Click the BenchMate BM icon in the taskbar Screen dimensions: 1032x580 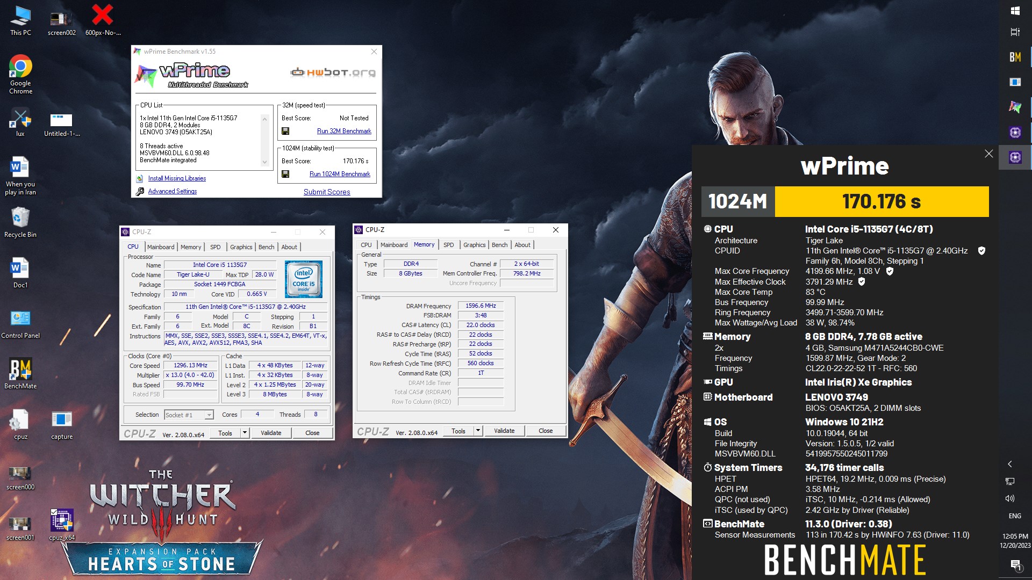click(1015, 57)
